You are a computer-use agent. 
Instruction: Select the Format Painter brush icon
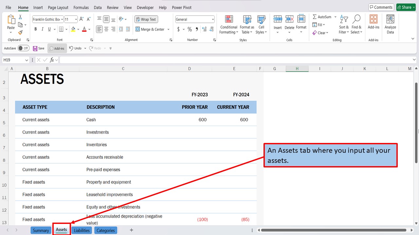(20, 32)
